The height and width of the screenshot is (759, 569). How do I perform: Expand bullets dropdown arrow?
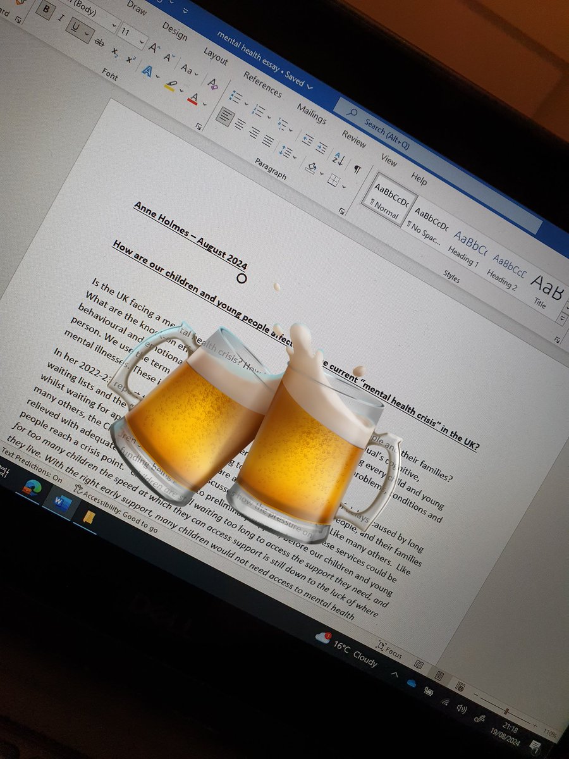click(246, 103)
